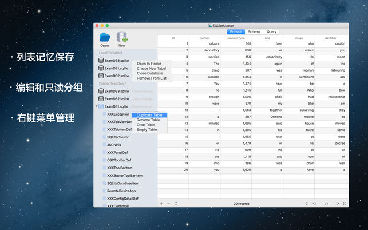Click table icon beside XXXPanelDef

tap(105, 152)
